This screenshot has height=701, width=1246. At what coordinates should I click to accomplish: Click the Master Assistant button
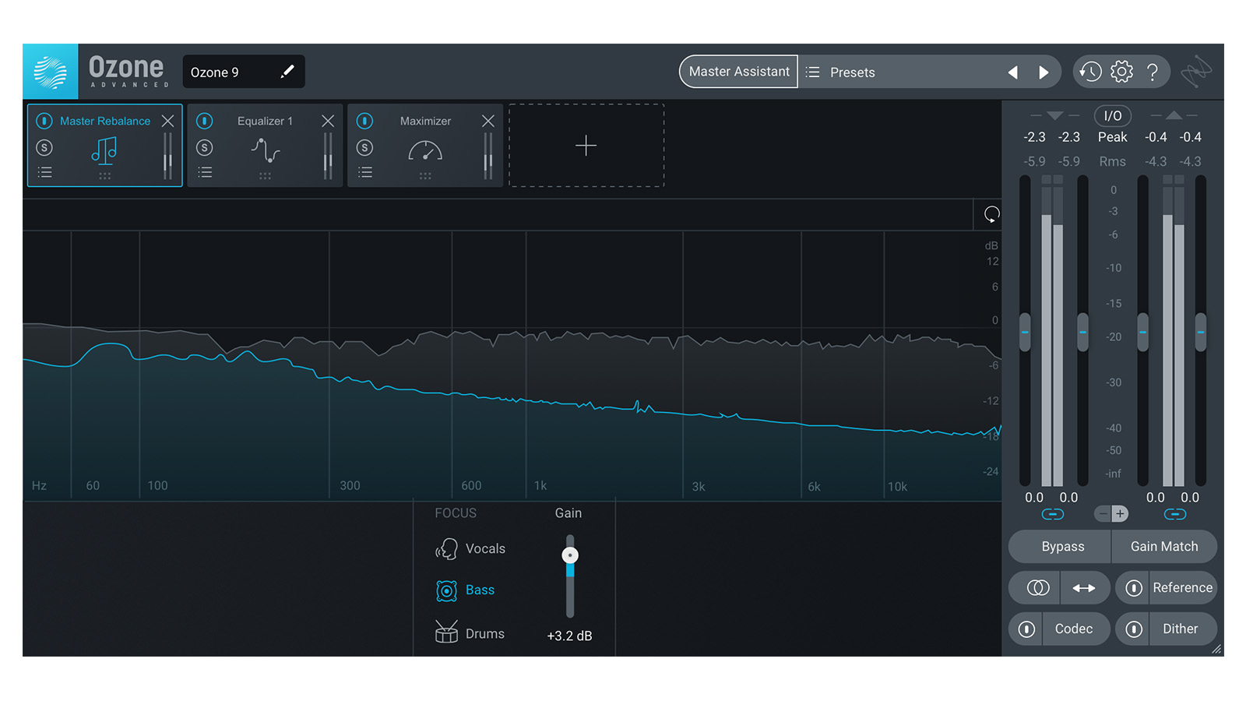pyautogui.click(x=738, y=72)
